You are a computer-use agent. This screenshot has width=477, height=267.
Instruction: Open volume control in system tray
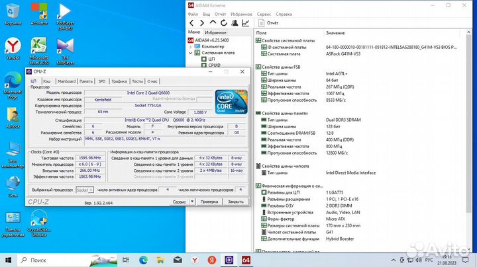tap(419, 260)
